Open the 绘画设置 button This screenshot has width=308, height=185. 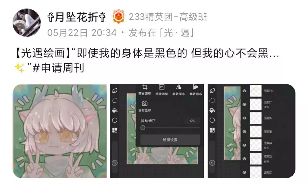[170, 140]
